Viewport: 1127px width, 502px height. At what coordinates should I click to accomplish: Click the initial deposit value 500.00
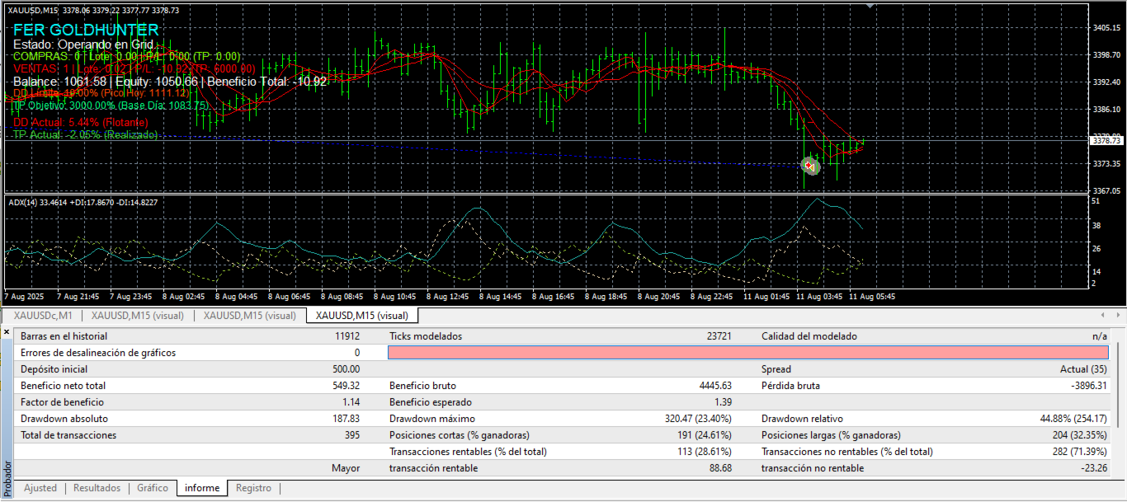tap(347, 369)
